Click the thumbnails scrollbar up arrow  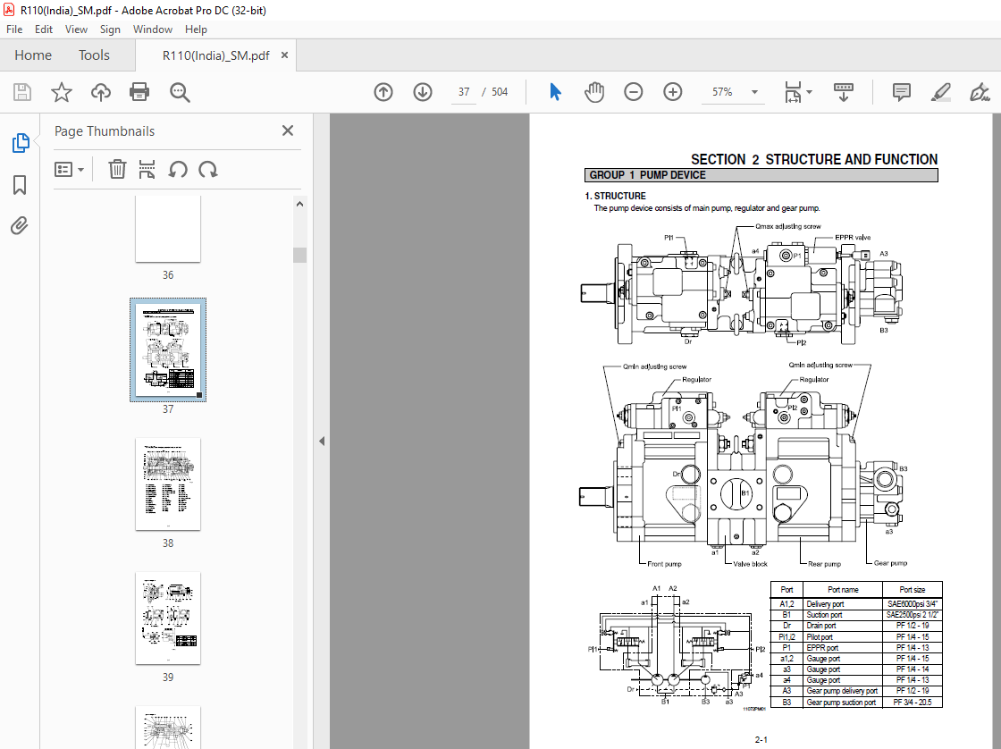pyautogui.click(x=300, y=204)
